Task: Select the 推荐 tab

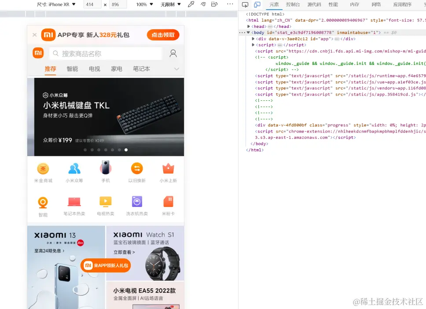Action: pos(50,69)
